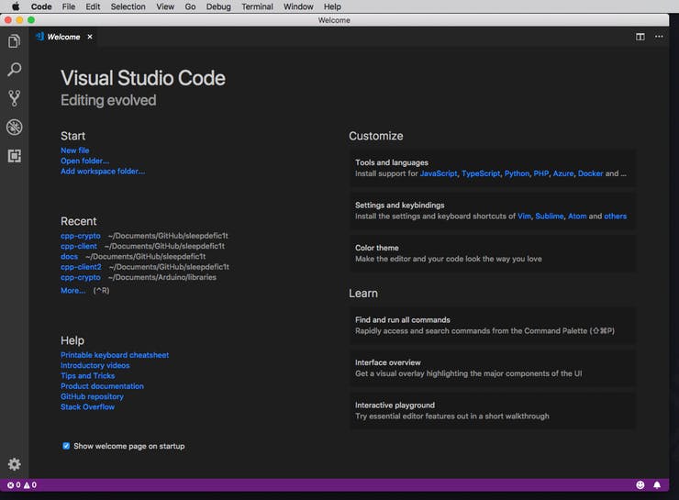The image size is (679, 500).
Task: Open notifications bell in status bar
Action: coord(657,484)
